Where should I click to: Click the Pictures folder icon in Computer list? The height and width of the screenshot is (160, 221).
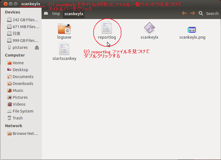click(x=9, y=97)
